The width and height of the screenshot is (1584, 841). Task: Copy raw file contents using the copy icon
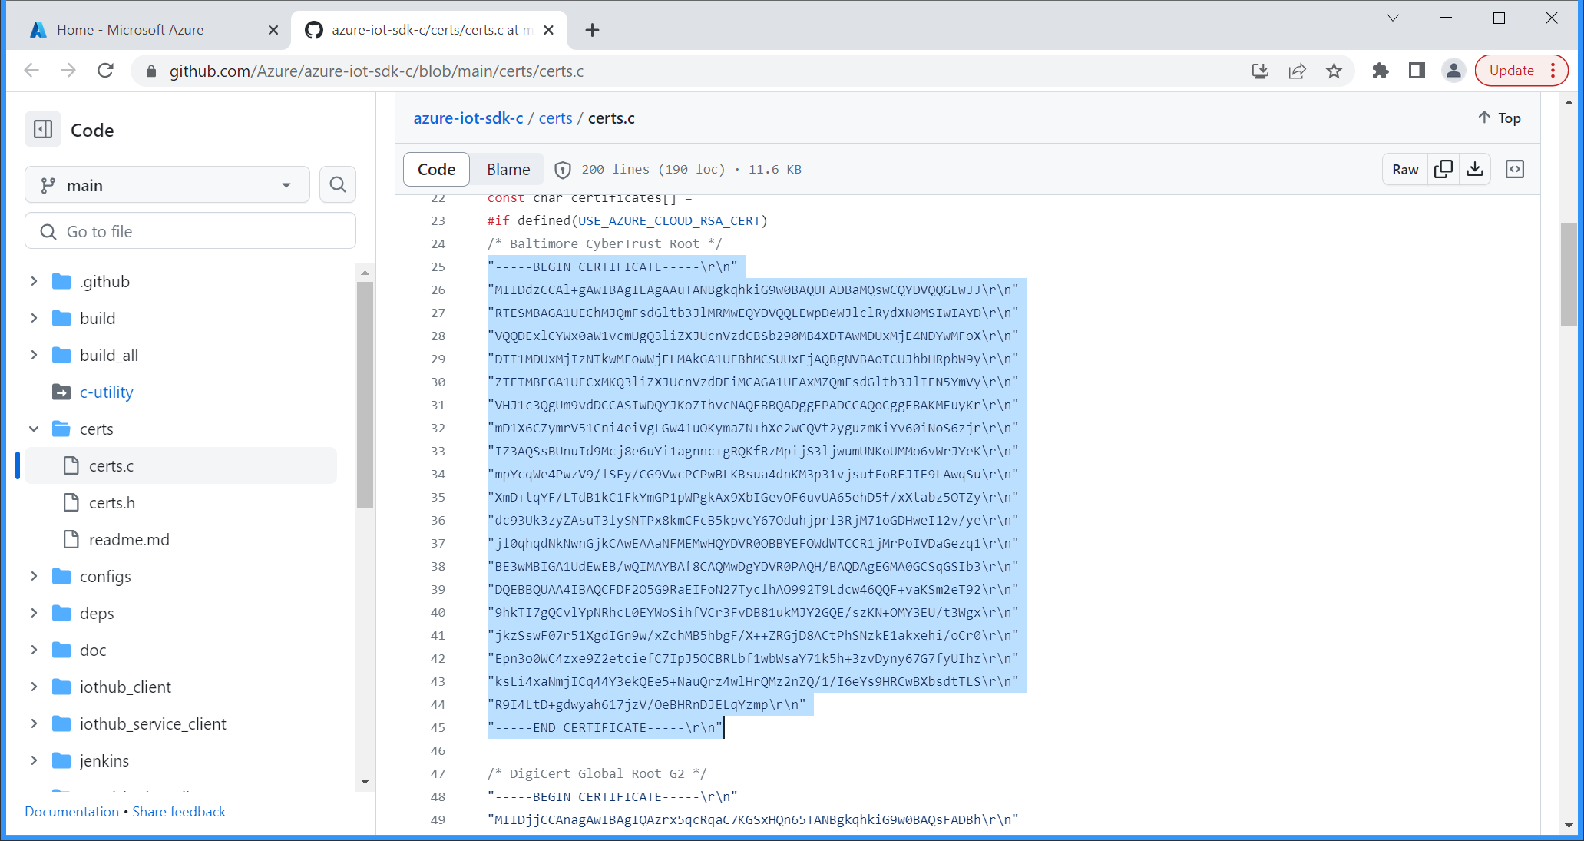coord(1443,169)
